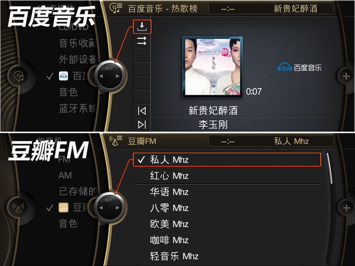Click the channel list scrollbar
This screenshot has width=355, height=266.
(x=329, y=168)
